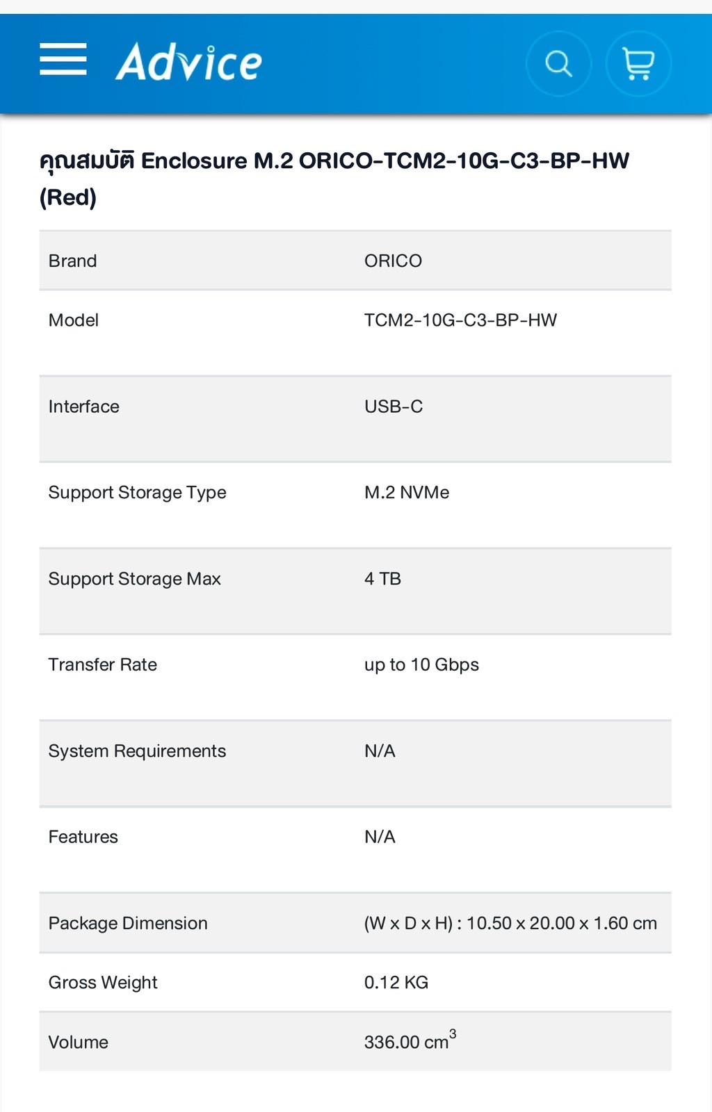Open the hamburger menu

[x=63, y=59]
